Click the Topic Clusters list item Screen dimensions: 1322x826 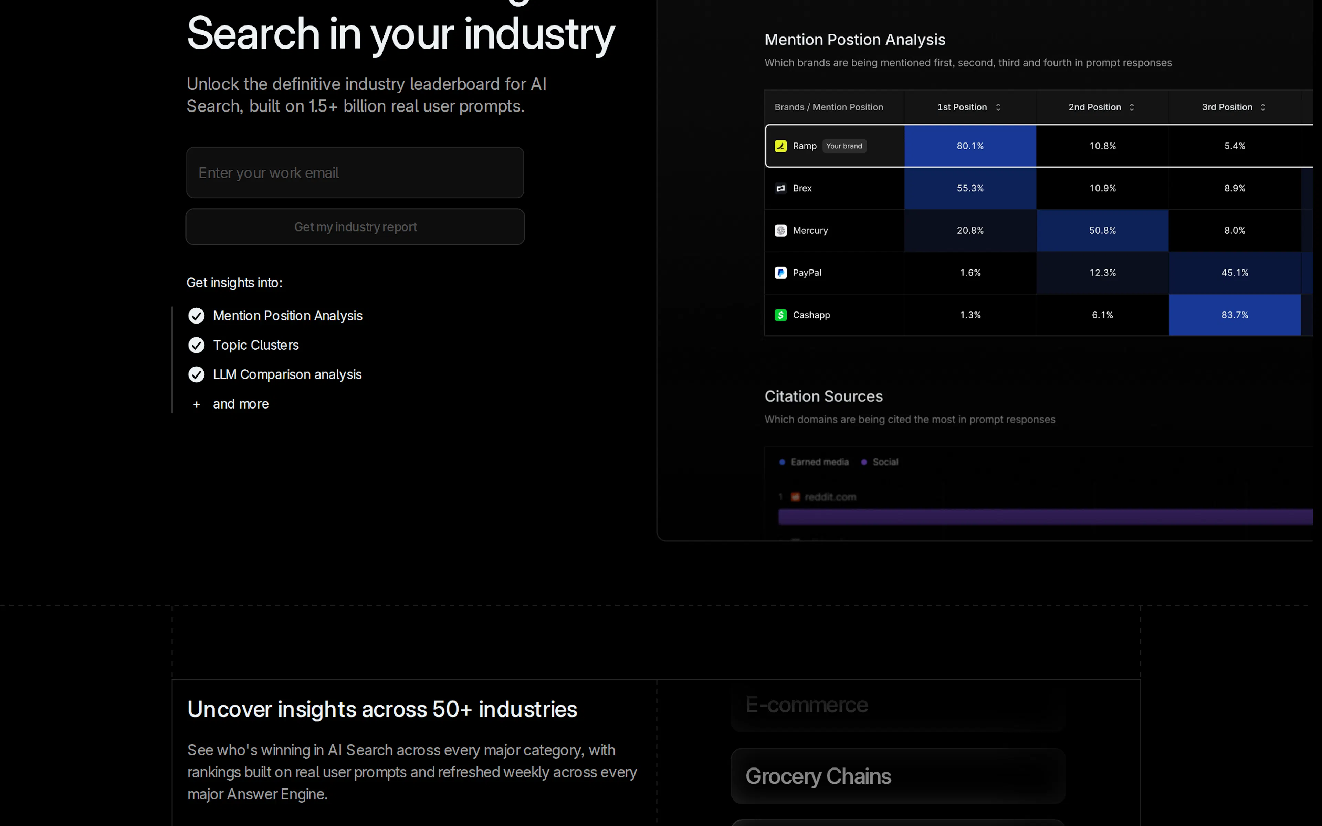coord(256,345)
